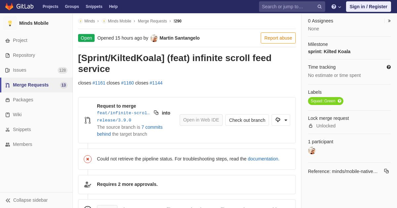Click the Time tracking help icon
Image resolution: width=397 pixels, height=208 pixels.
[389, 67]
